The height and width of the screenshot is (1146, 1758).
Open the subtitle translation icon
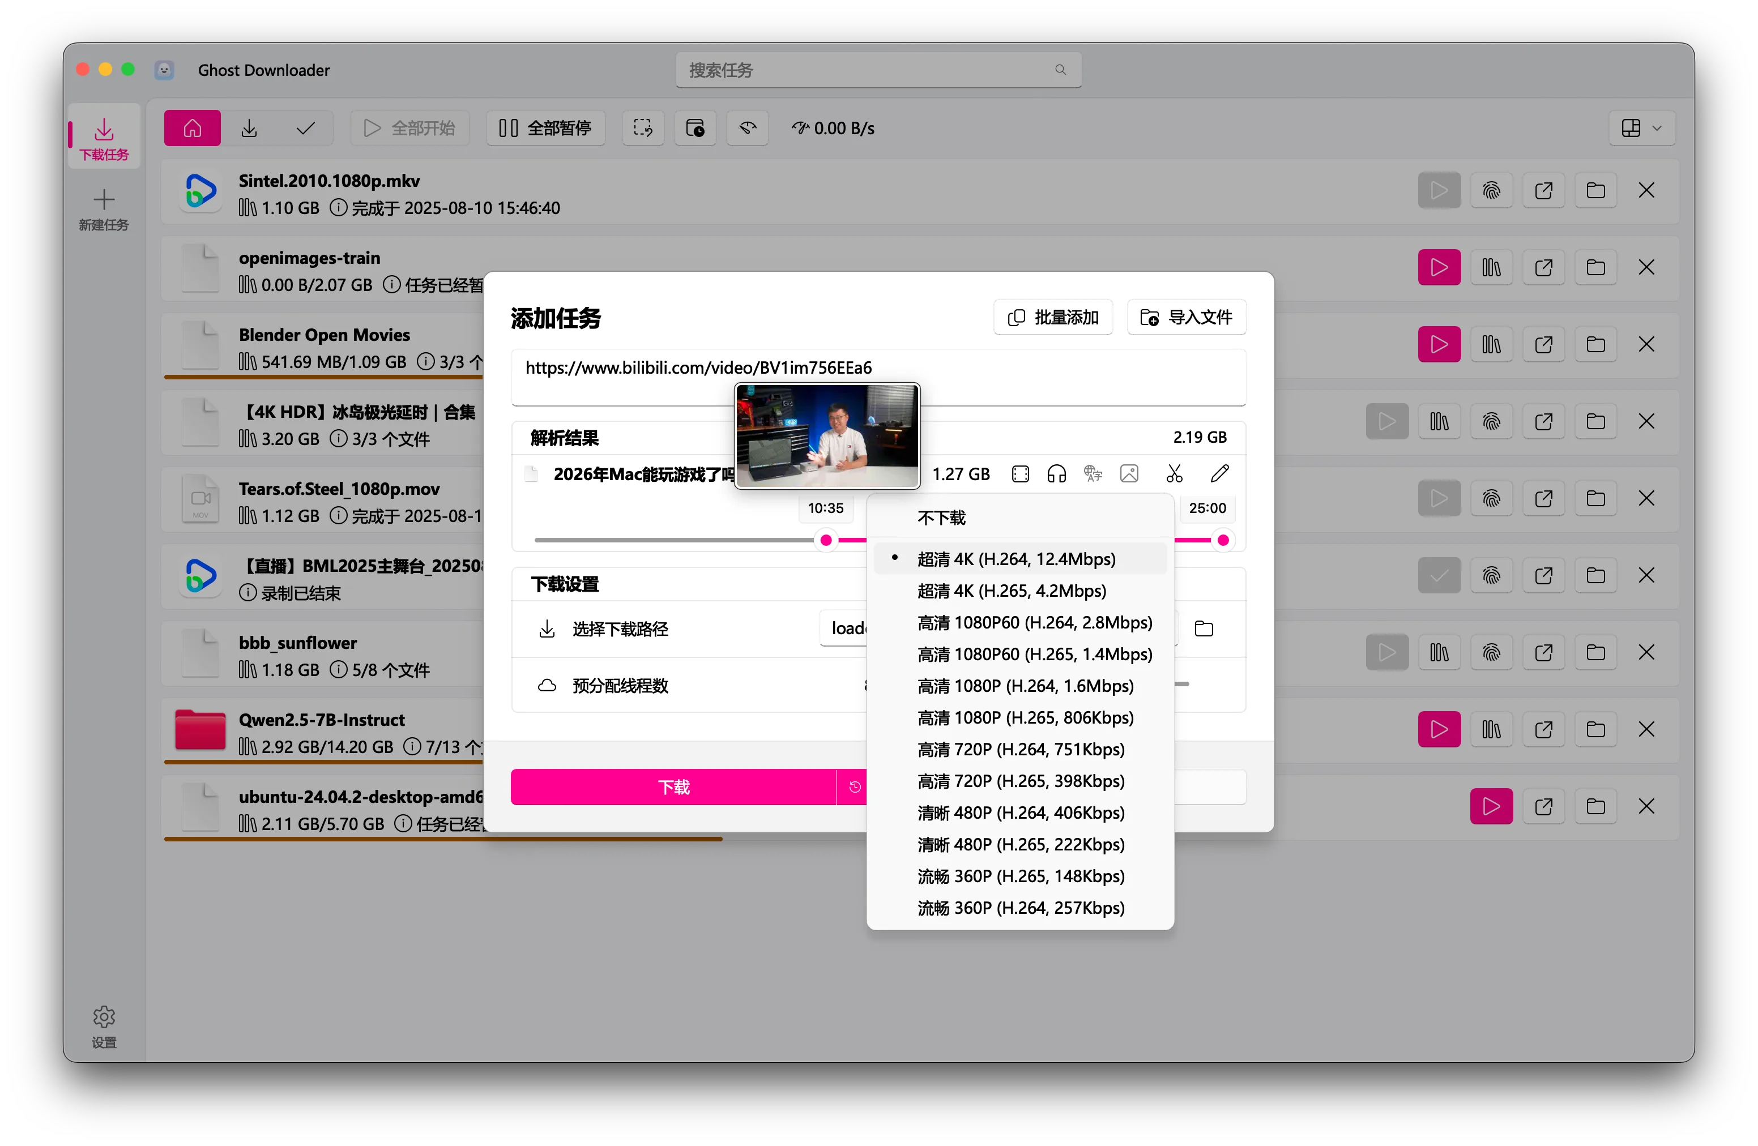(x=1093, y=474)
